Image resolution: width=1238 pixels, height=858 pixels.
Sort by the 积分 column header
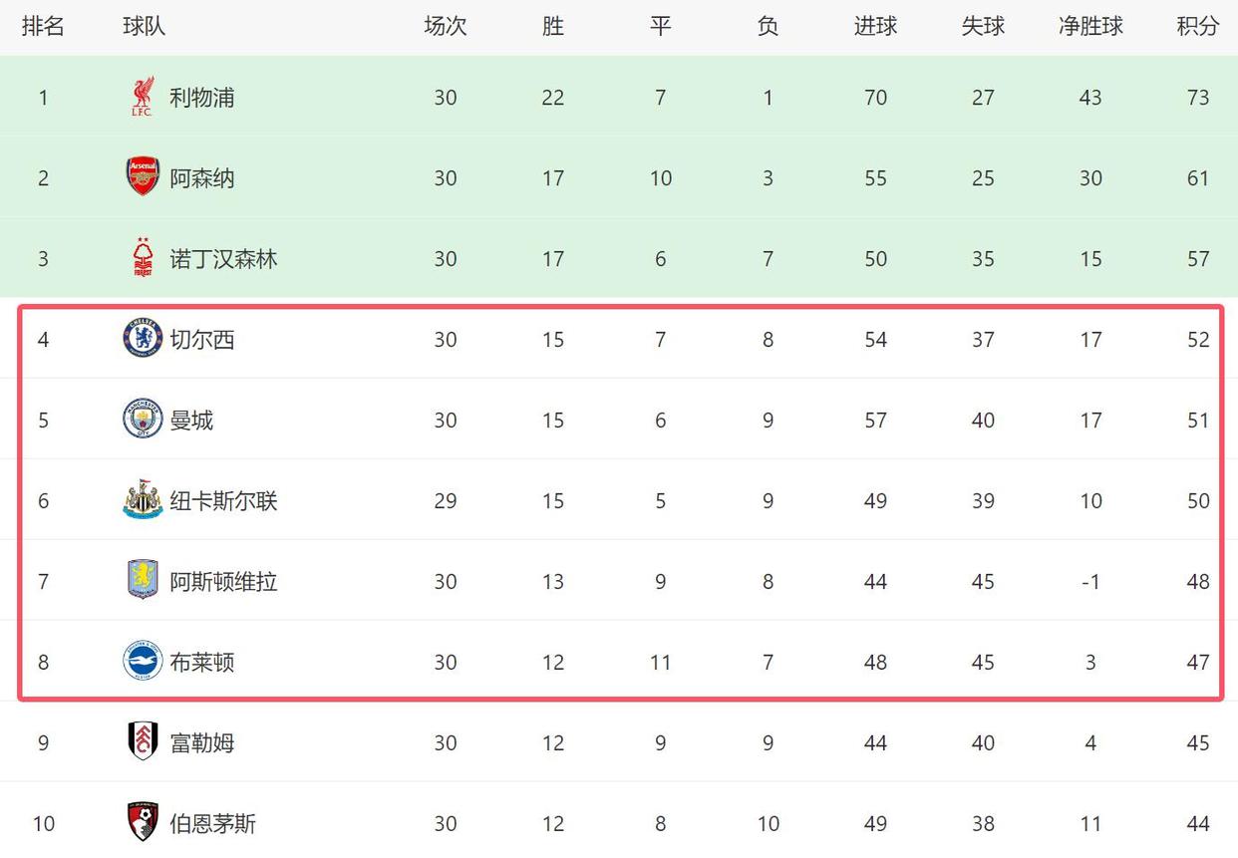coord(1197,27)
